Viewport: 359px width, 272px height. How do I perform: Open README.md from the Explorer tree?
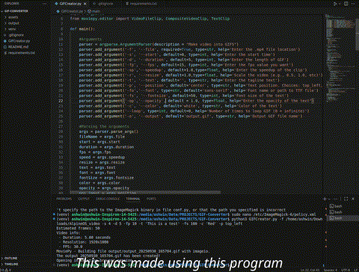(18, 47)
